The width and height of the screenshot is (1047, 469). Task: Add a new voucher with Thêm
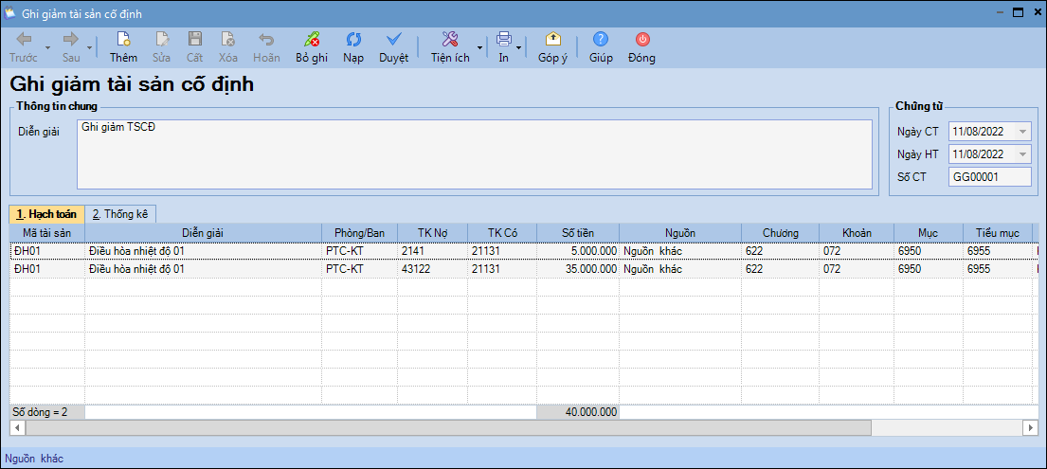point(123,46)
